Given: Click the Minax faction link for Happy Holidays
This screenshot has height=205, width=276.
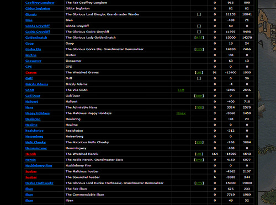Looking at the screenshot, I should (181, 114).
